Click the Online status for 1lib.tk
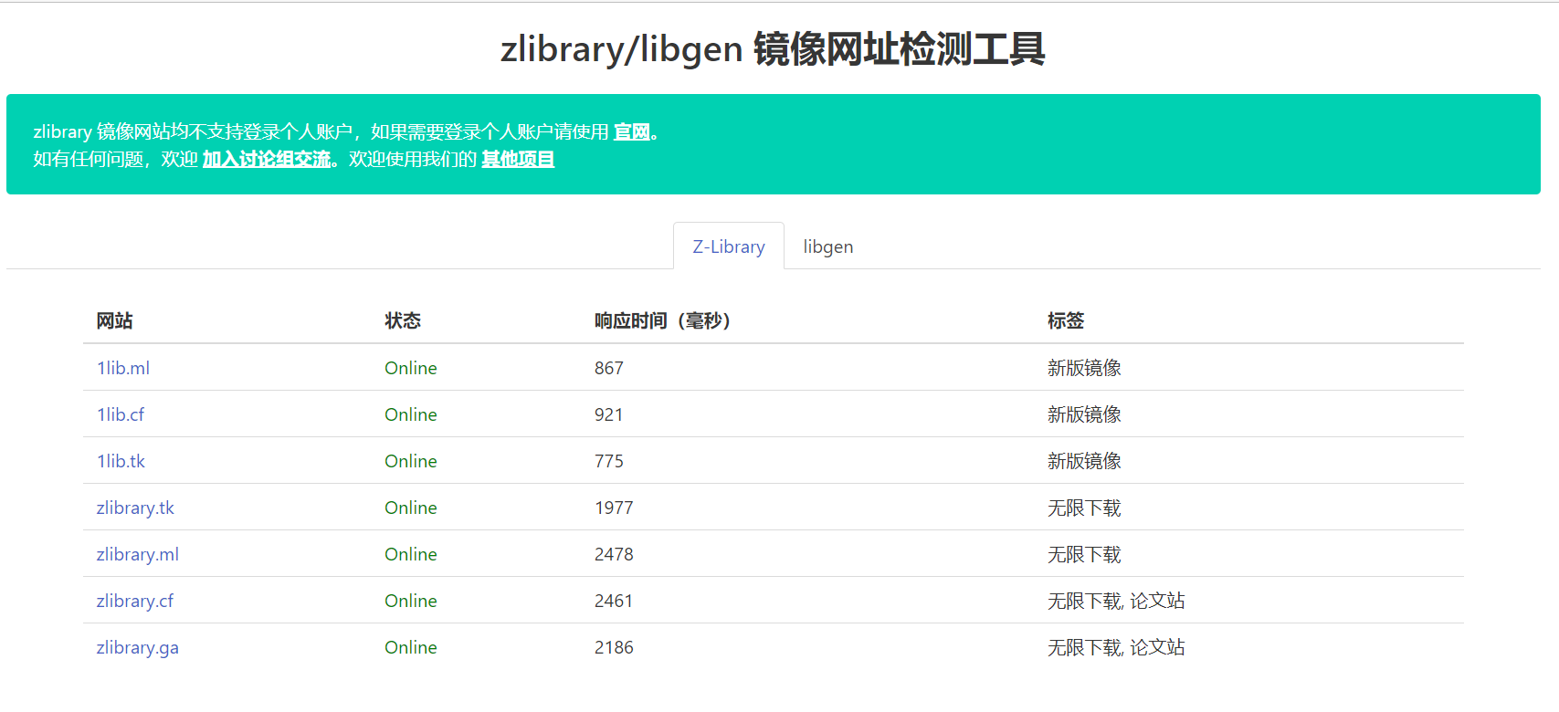1559x712 pixels. [x=411, y=461]
